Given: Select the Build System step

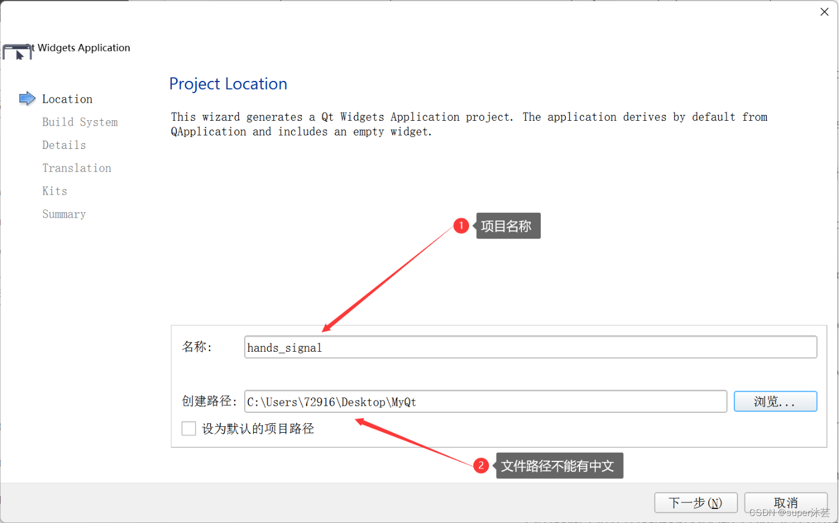Looking at the screenshot, I should tap(80, 122).
